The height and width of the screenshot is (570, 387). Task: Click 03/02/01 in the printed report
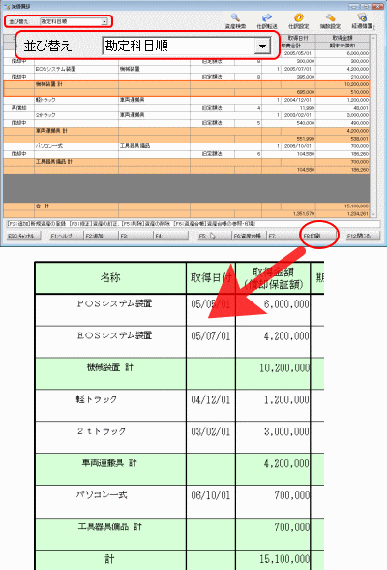click(x=211, y=432)
